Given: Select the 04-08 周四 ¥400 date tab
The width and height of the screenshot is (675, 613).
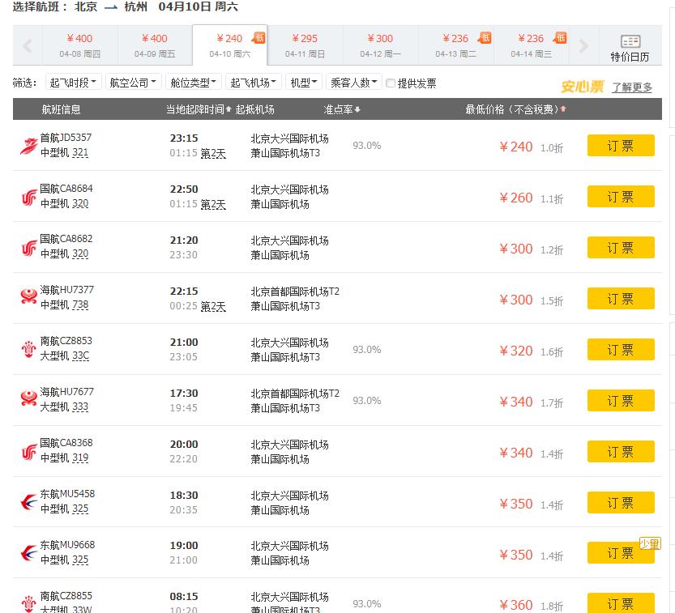Looking at the screenshot, I should [80, 45].
